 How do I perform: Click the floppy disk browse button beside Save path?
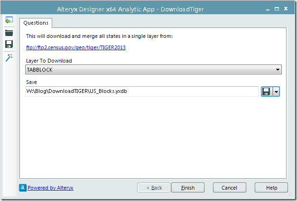click(267, 91)
